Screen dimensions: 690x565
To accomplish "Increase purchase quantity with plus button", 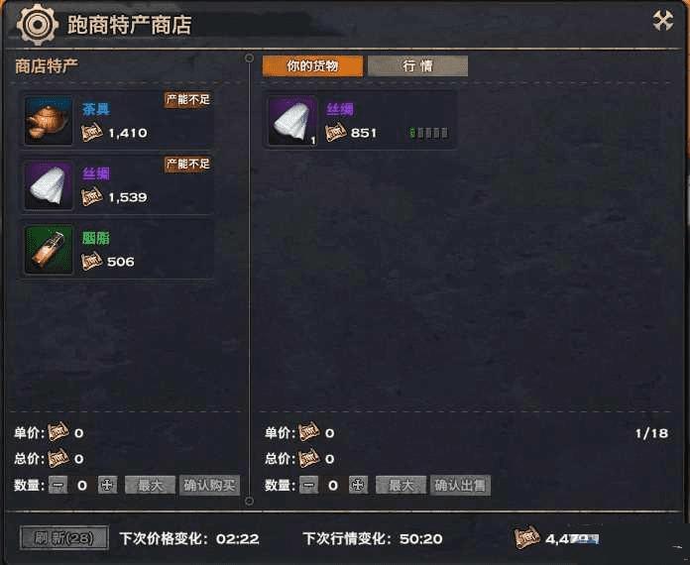I will pos(107,486).
